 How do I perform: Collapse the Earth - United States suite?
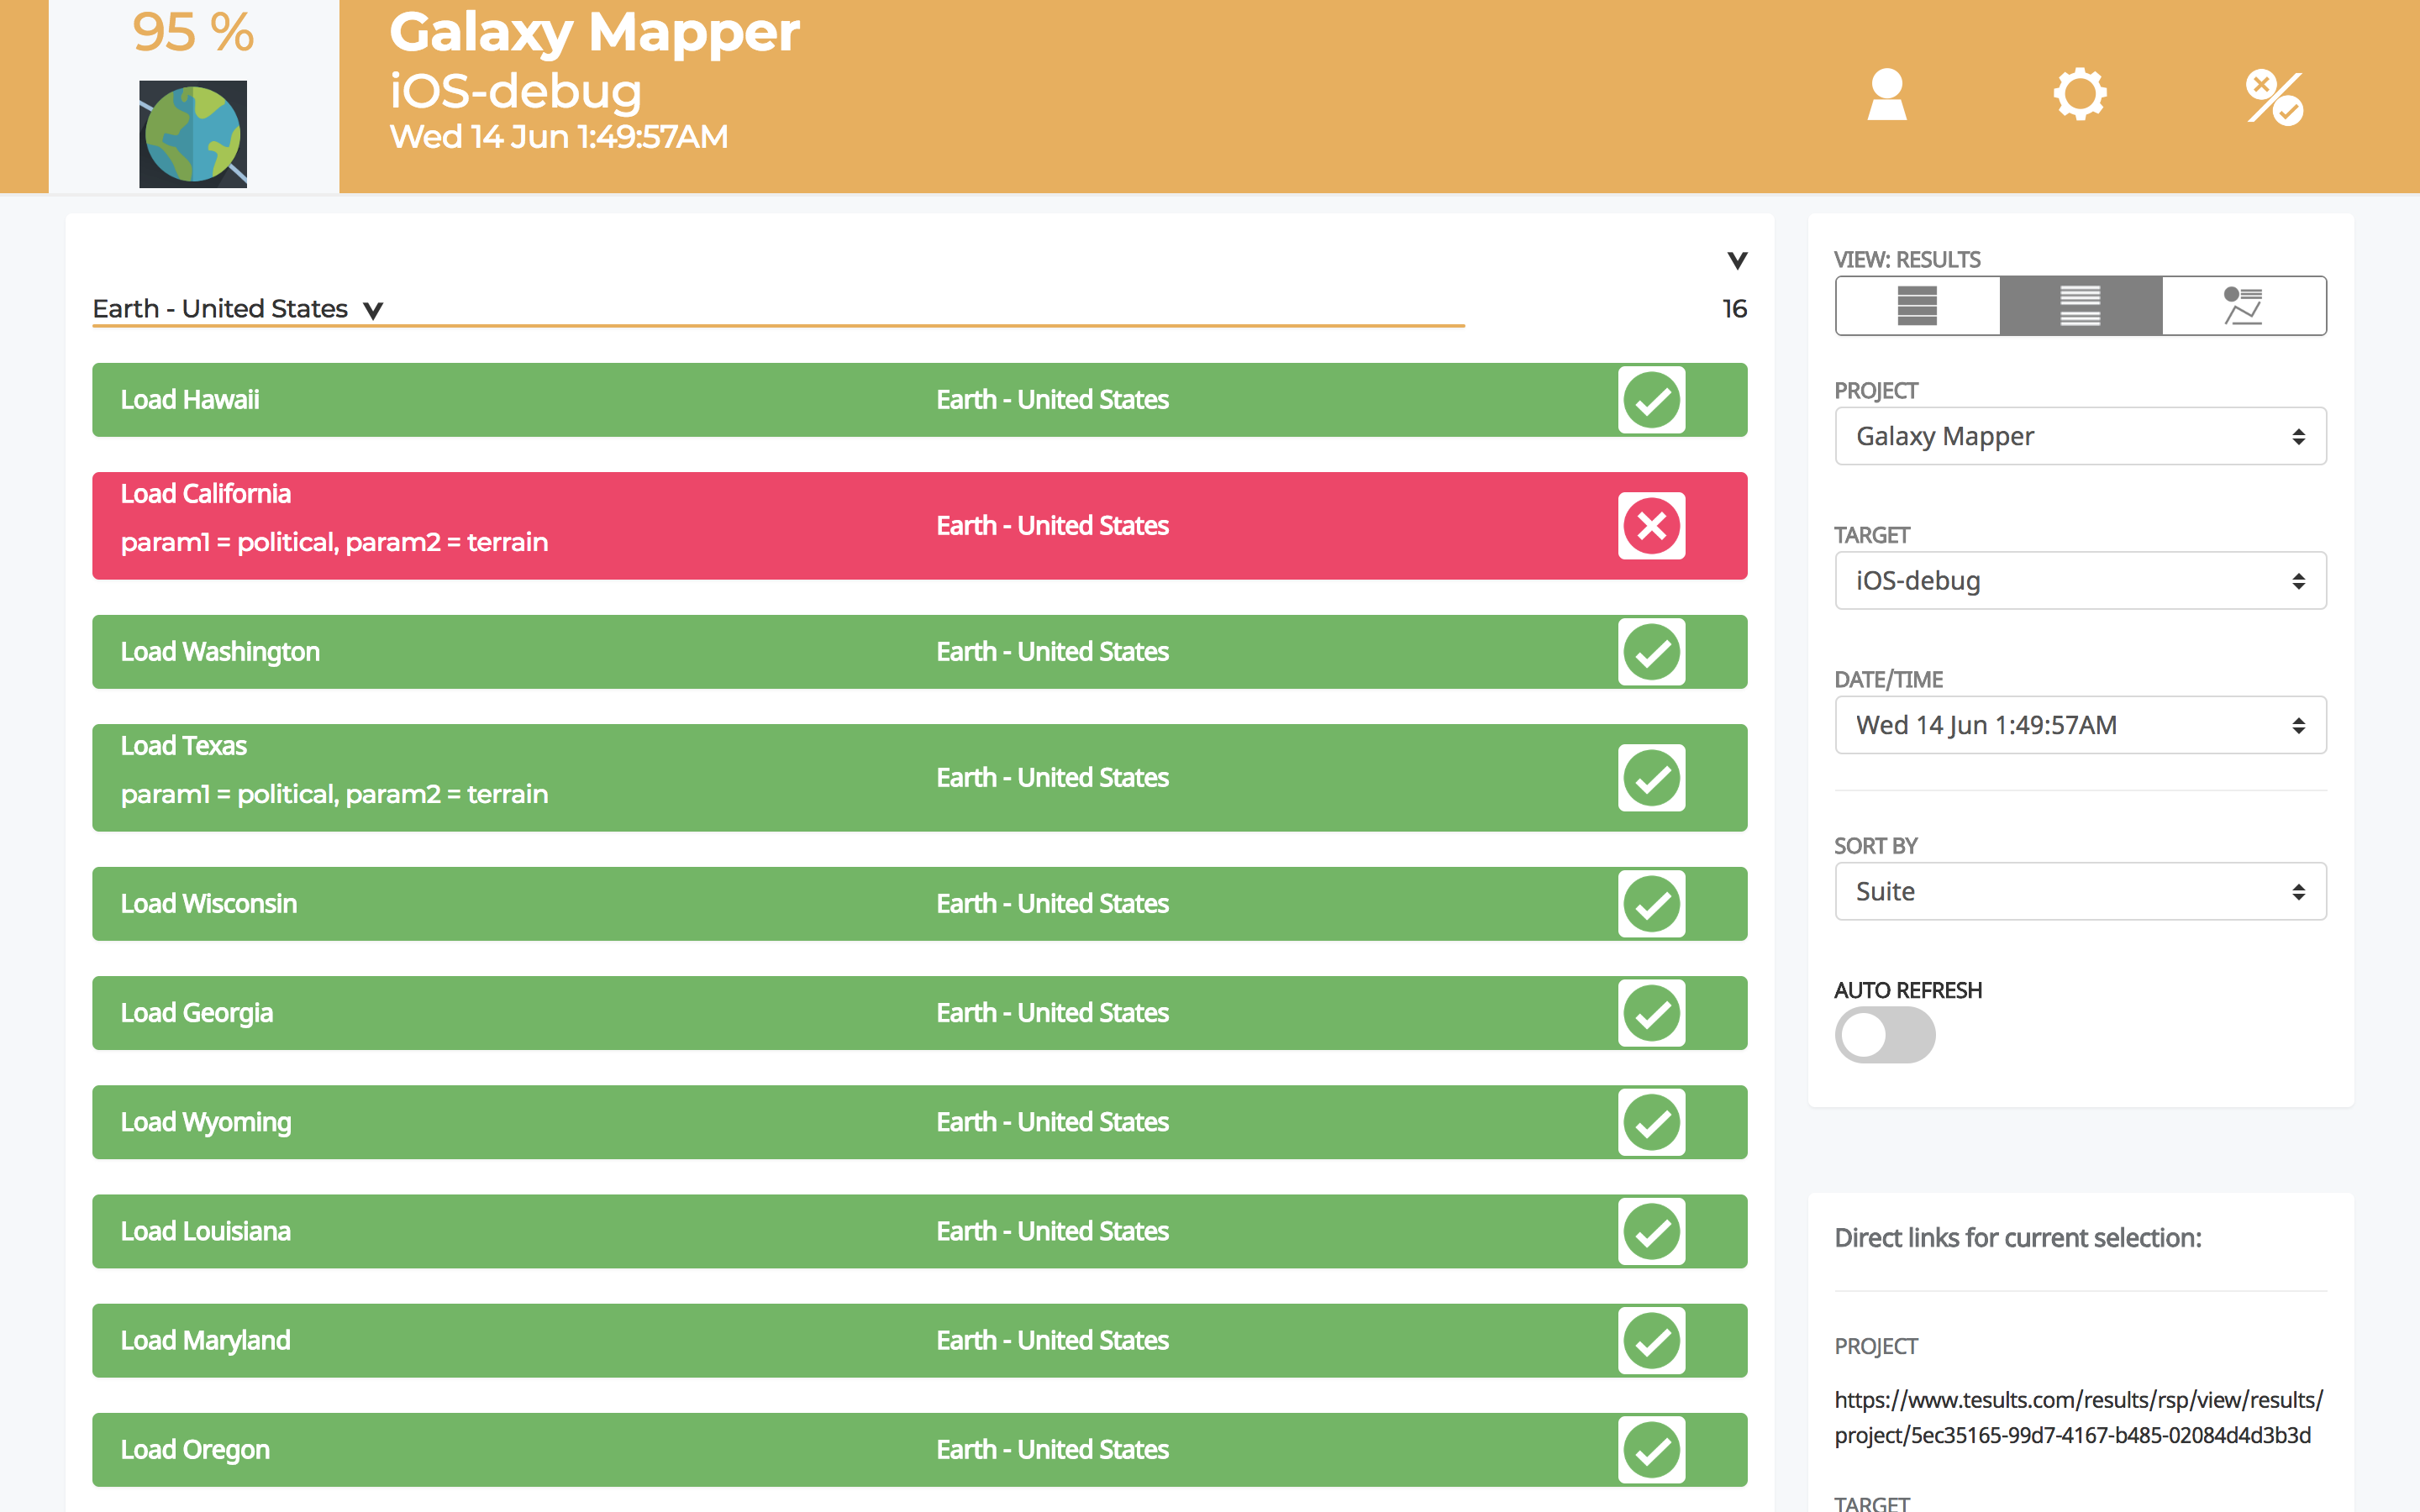coord(373,310)
